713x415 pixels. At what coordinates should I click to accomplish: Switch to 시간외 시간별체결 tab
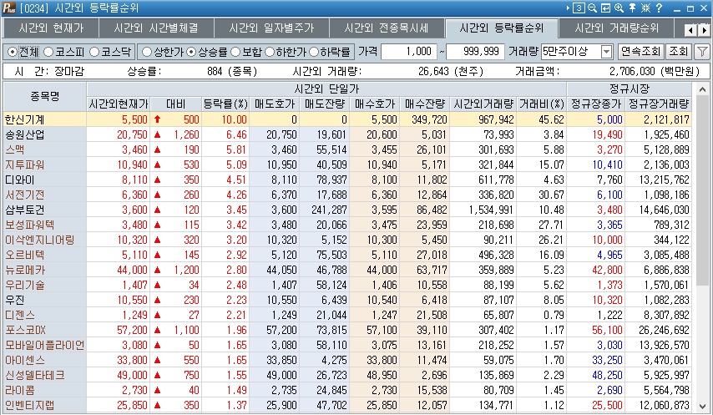coord(156,28)
